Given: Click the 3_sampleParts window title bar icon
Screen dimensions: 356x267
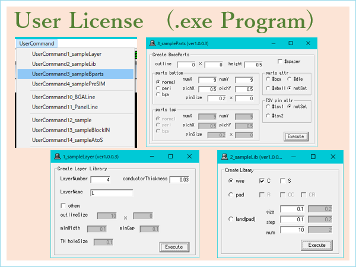Looking at the screenshot, I should pos(152,43).
